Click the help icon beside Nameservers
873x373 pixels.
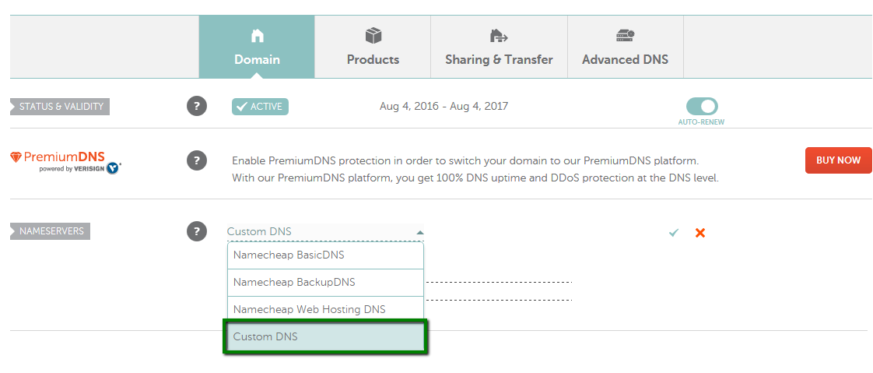(x=197, y=231)
